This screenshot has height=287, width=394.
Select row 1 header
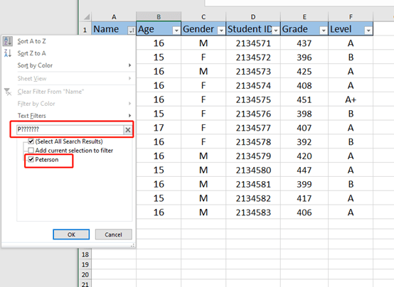coord(85,30)
